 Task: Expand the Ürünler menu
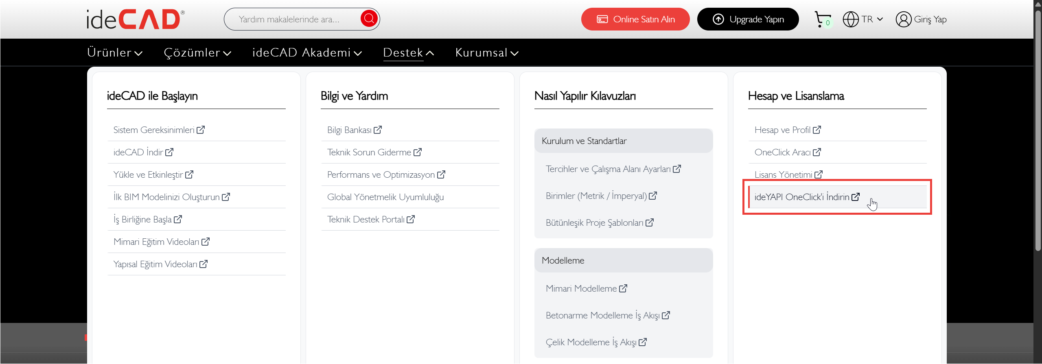[x=115, y=52]
